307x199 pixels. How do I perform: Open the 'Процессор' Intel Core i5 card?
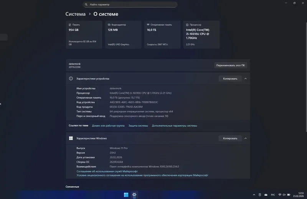point(201,35)
